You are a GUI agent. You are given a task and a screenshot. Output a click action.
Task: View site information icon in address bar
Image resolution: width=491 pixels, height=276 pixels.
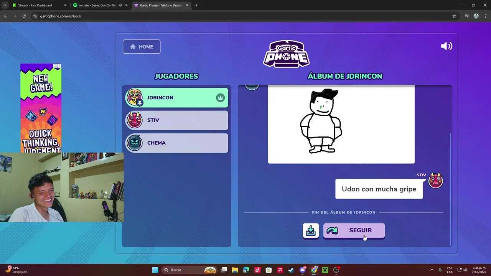tap(35, 16)
